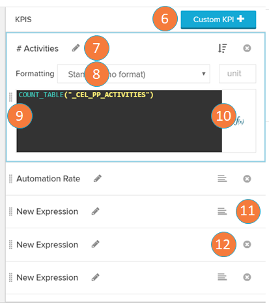Click the Custom KPI button
The width and height of the screenshot is (269, 306).
pos(218,20)
